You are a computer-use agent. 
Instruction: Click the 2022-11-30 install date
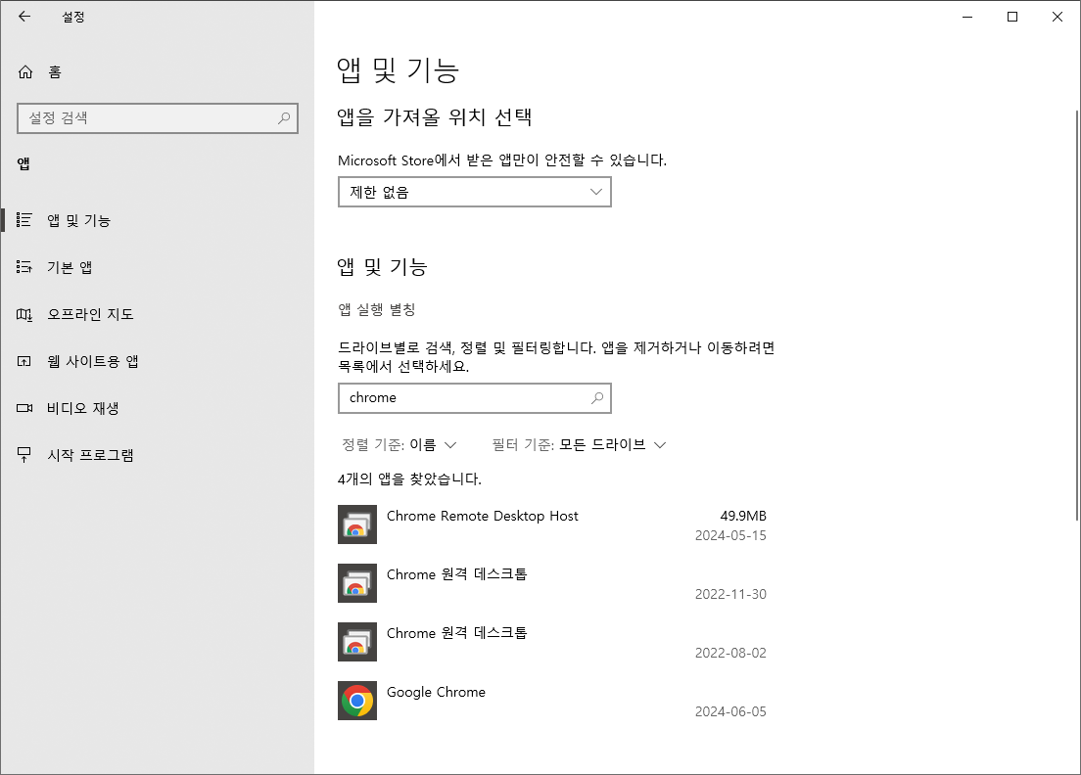click(x=730, y=594)
